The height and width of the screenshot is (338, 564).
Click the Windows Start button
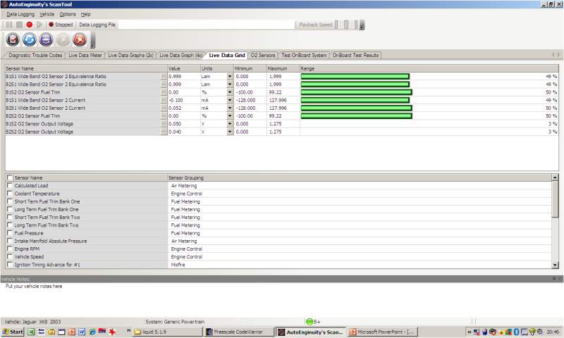pos(13,332)
